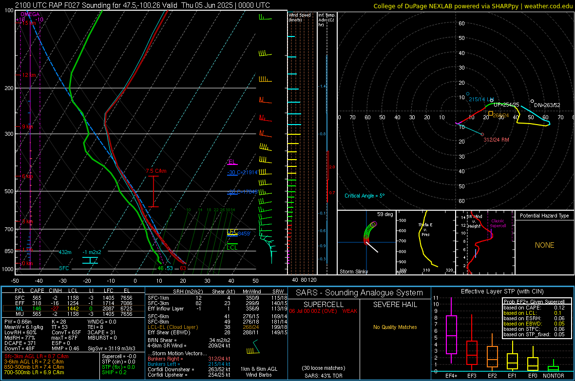
Task: Select the 'DN=263/52' Corfidi vector label
Action: (547, 105)
